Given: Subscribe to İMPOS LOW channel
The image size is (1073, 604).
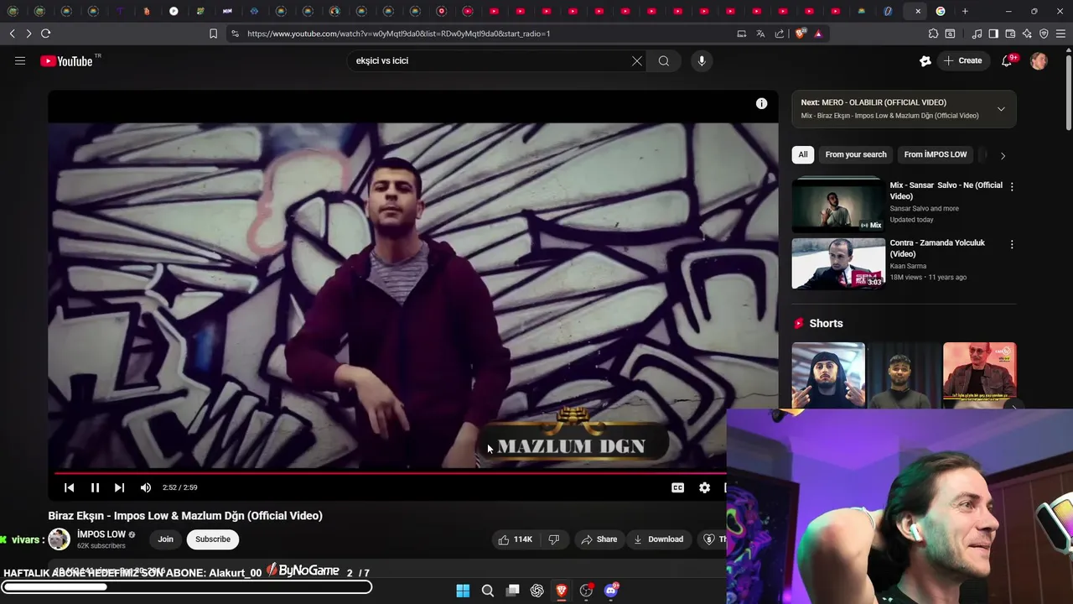Looking at the screenshot, I should pyautogui.click(x=213, y=539).
